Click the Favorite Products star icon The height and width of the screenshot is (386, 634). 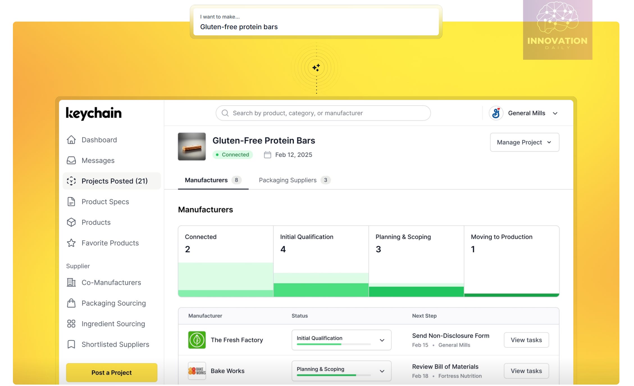pyautogui.click(x=71, y=243)
